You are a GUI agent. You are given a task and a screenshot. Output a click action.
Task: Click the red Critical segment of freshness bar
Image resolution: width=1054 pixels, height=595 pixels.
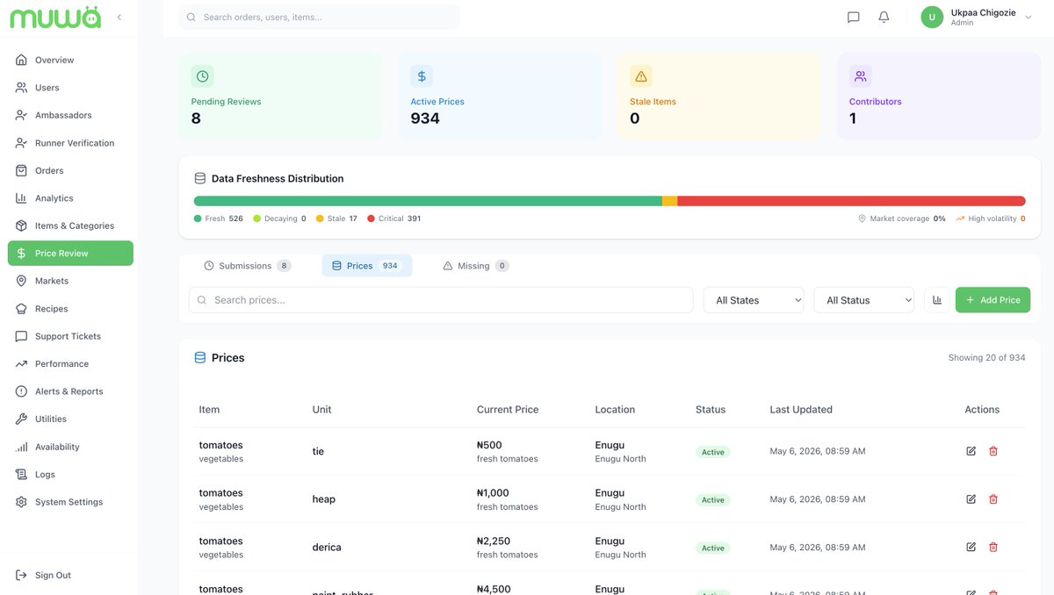851,201
